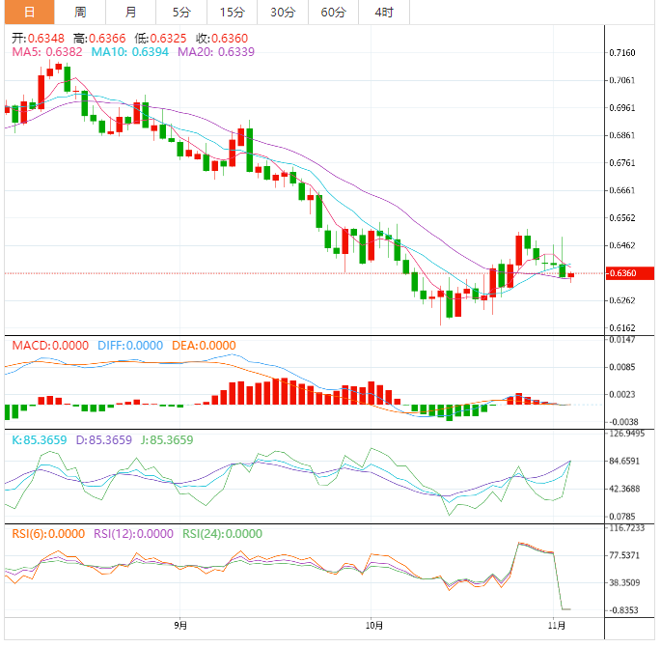This screenshot has height=647, width=661.
Task: Click the RSI(6):0.0000 label
Action: point(48,534)
